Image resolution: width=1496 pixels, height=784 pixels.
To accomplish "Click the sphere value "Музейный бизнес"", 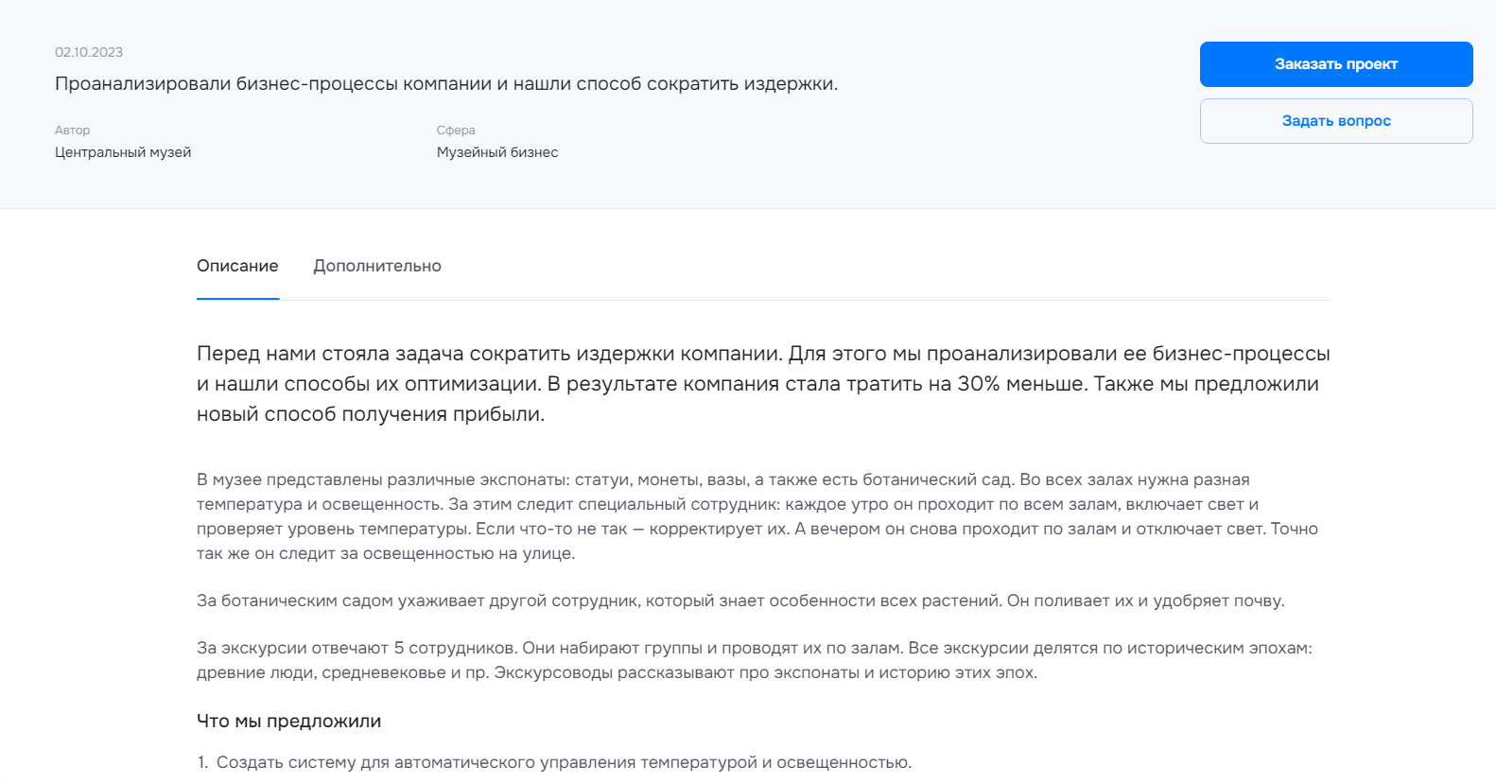I will 497,152.
